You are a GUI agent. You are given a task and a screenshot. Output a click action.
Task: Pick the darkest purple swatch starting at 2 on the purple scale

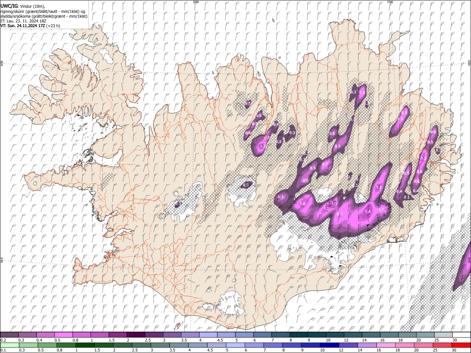136,335
